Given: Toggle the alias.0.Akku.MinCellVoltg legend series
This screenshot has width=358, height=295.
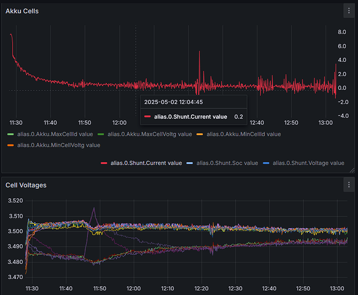Looking at the screenshot, I should 59,145.
